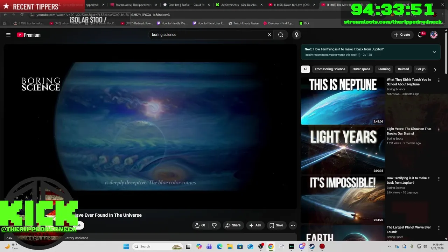Filter by For you chip
Viewport: 448px width, 252px height.
pyautogui.click(x=422, y=69)
